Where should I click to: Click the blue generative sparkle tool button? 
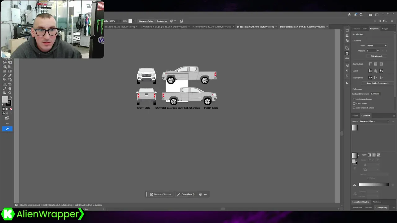pos(7,129)
